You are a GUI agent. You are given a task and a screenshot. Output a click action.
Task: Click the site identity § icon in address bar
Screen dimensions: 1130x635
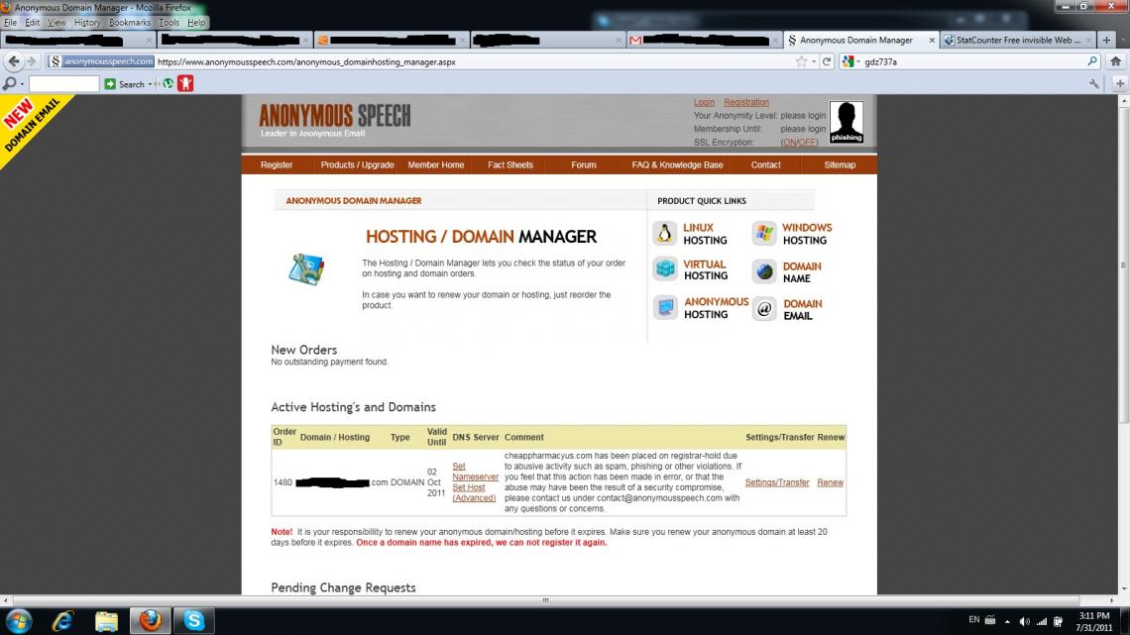(55, 62)
